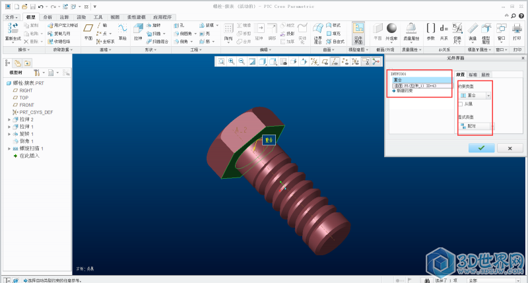The image size is (528, 283).
Task: Select the 边界混合 (Boundary blend) tool
Action: pyautogui.click(x=318, y=34)
